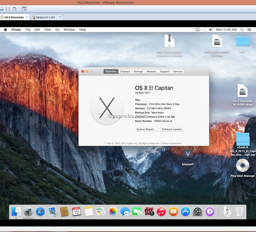Select the OS X Mavericks VM tab
Viewport: 256px width, 232px height.
point(14,17)
